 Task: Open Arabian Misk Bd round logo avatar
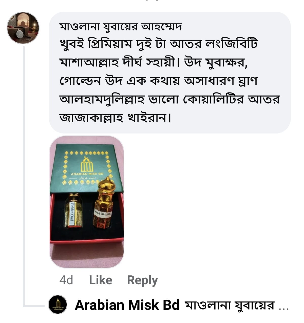[x=58, y=305]
